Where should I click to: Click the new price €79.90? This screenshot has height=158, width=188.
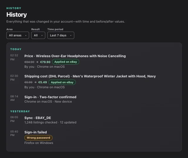(45, 62)
